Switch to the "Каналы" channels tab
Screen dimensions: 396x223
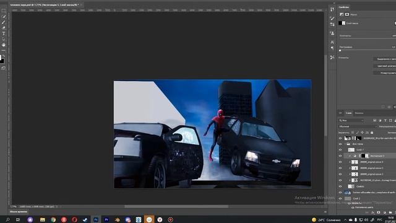coord(359,113)
